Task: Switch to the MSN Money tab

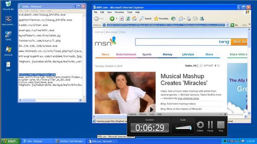Action: [167, 54]
